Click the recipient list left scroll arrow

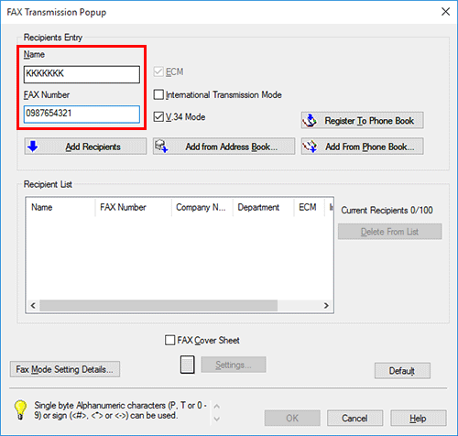click(x=33, y=305)
